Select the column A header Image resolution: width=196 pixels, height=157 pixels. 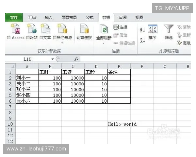pyautogui.click(x=27, y=66)
